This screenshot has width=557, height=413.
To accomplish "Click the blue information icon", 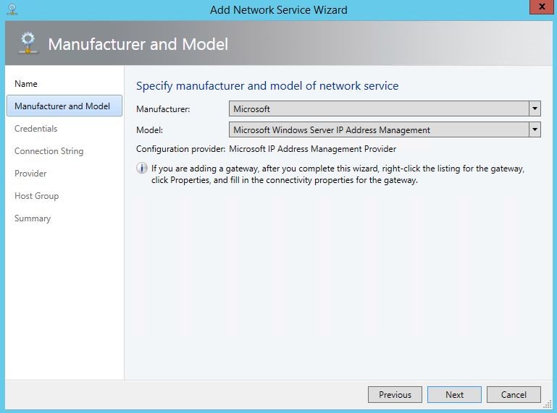I will tap(142, 168).
